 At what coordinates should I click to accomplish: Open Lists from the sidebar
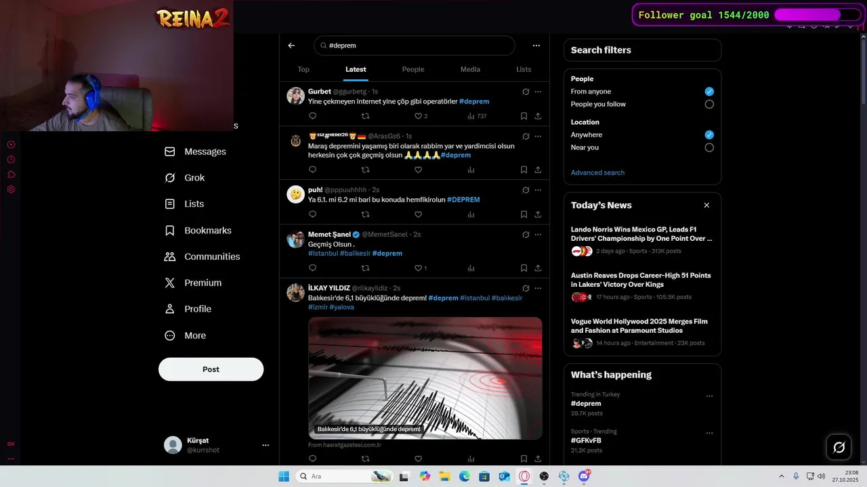tap(184, 204)
